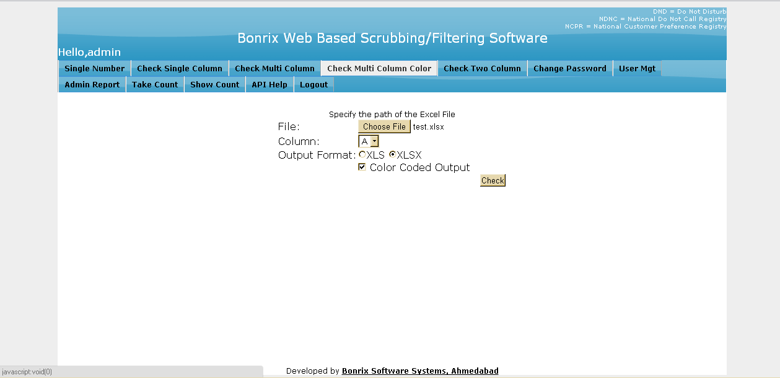Select the Check Multi Column Color tab
The width and height of the screenshot is (780, 378).
click(379, 69)
